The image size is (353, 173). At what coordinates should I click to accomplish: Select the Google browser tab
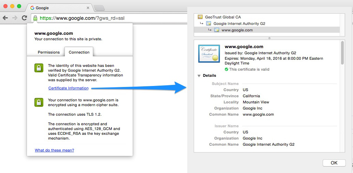(60, 8)
